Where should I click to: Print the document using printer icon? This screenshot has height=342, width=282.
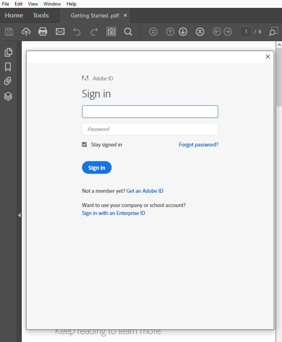(43, 32)
